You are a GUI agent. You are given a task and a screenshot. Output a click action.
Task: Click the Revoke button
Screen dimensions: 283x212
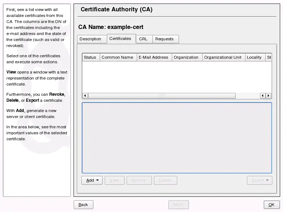click(x=139, y=180)
